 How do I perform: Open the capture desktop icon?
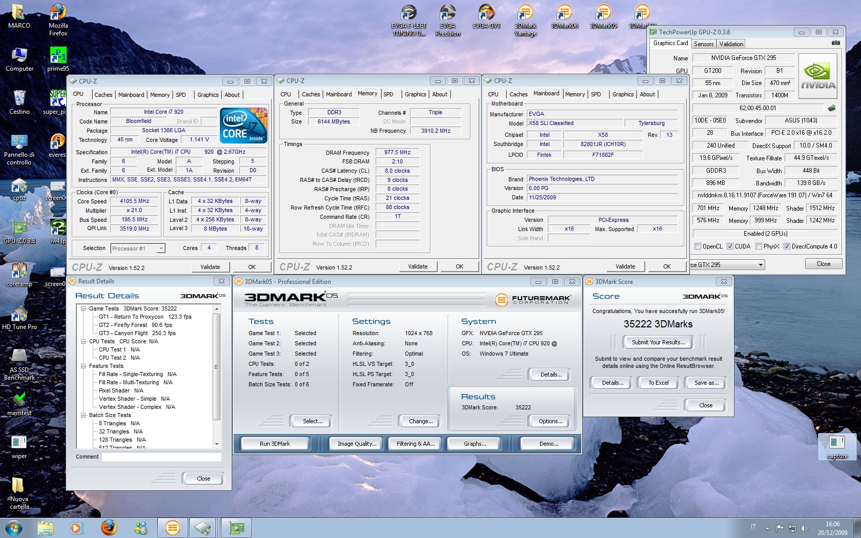tap(837, 447)
